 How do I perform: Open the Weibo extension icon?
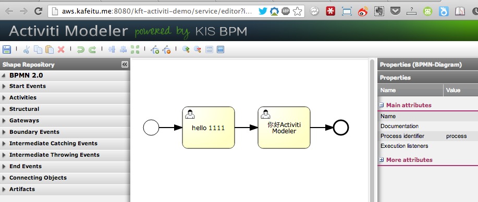pyautogui.click(x=363, y=11)
